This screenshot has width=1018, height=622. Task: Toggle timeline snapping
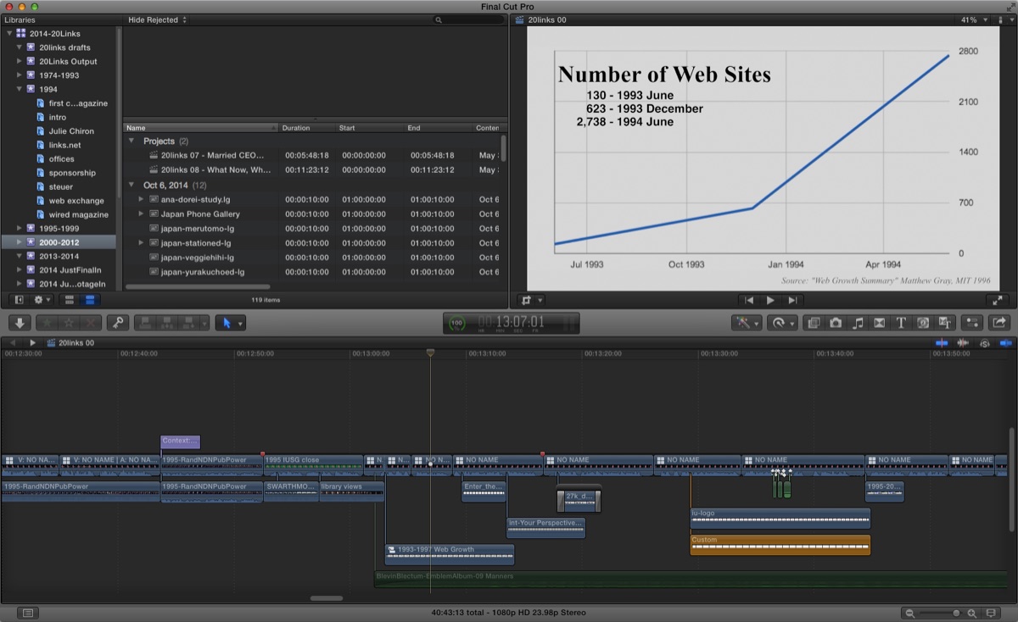pos(1006,342)
